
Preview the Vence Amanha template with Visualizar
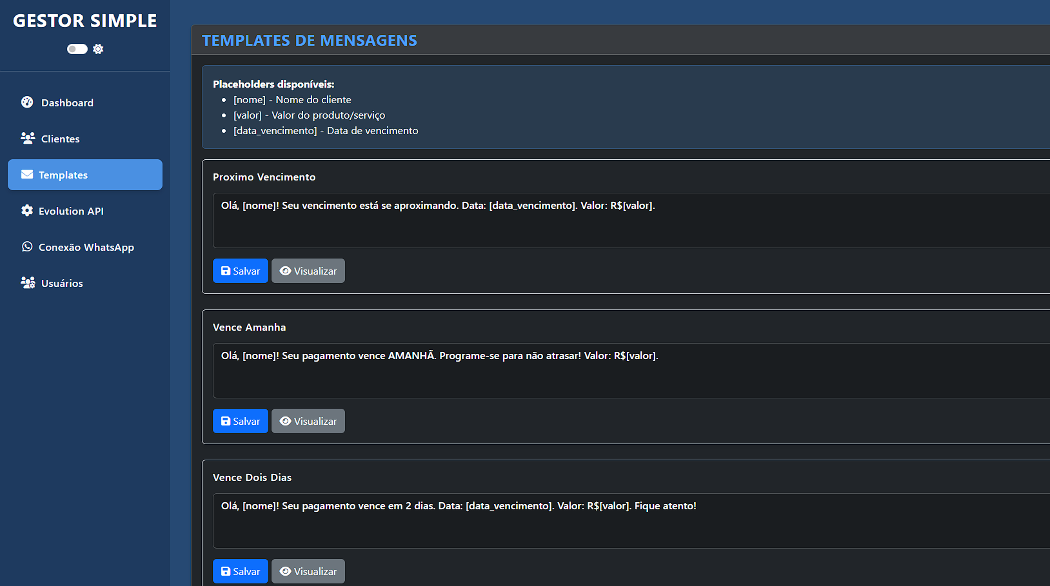[x=308, y=421]
